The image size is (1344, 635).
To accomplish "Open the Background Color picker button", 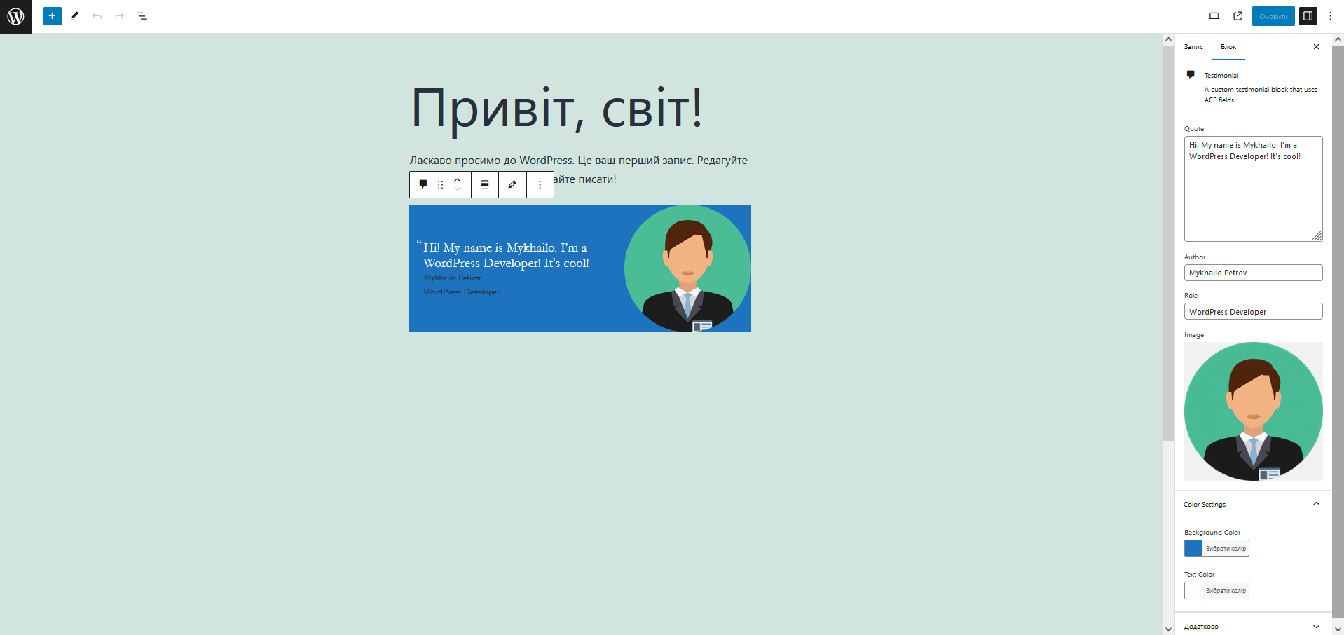I will point(1226,549).
